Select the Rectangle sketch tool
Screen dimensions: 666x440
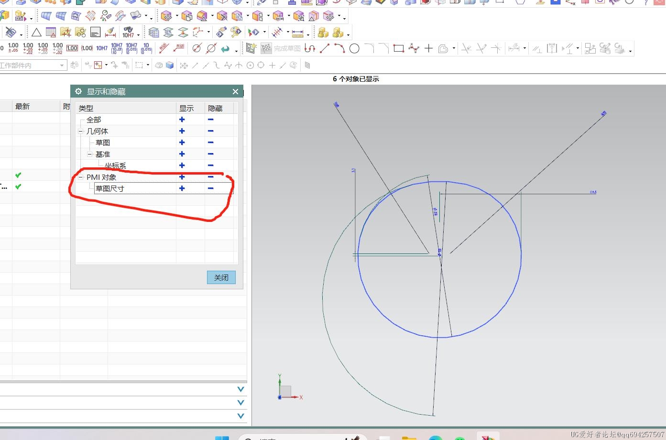[399, 48]
